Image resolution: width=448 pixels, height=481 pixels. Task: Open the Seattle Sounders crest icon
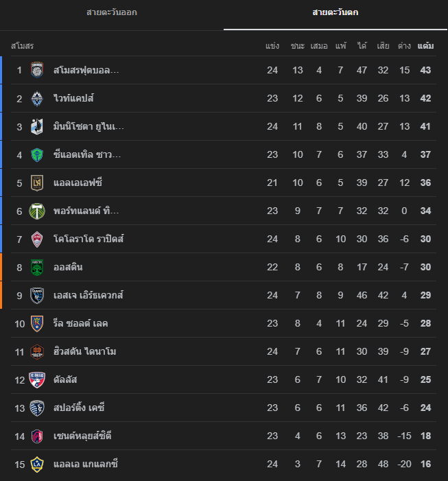click(x=37, y=154)
